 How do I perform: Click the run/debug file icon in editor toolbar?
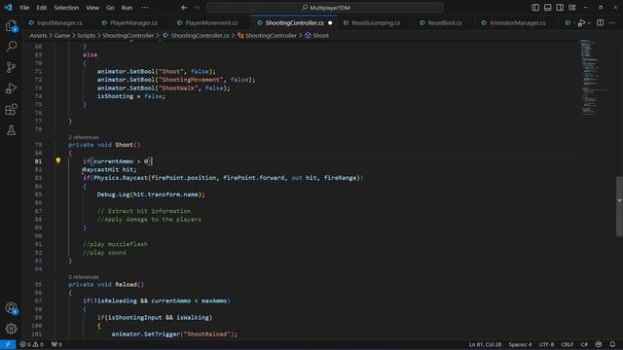pyautogui.click(x=581, y=23)
